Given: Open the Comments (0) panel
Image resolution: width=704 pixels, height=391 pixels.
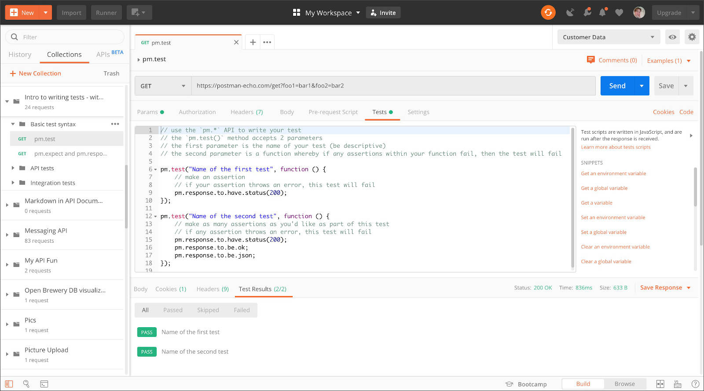Looking at the screenshot, I should 612,60.
